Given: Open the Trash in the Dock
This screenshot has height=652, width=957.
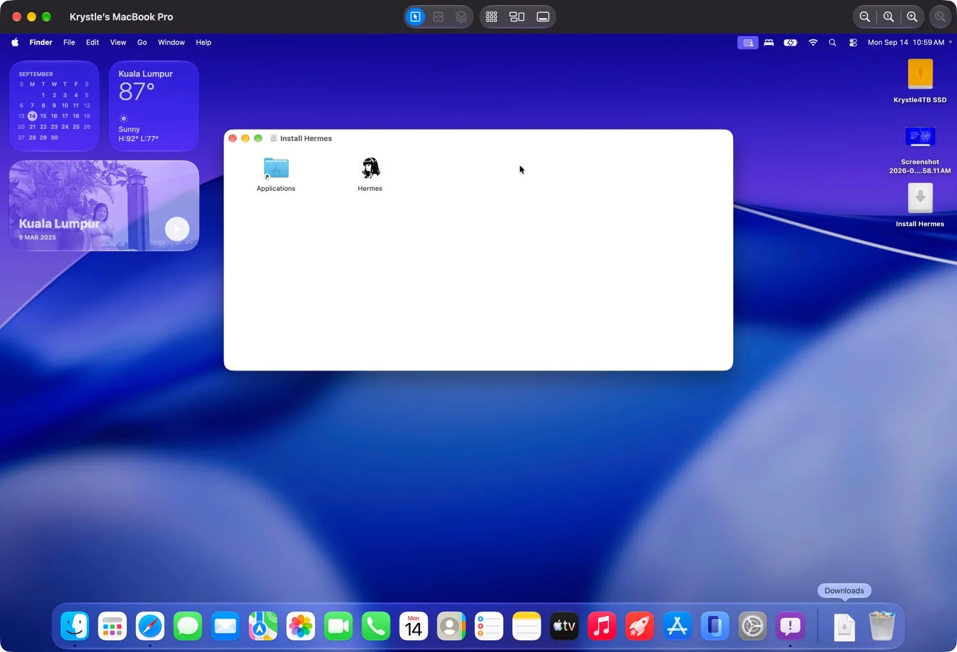Looking at the screenshot, I should 882,626.
